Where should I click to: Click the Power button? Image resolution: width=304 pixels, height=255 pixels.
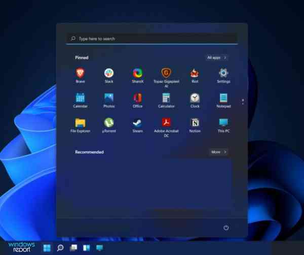(226, 228)
